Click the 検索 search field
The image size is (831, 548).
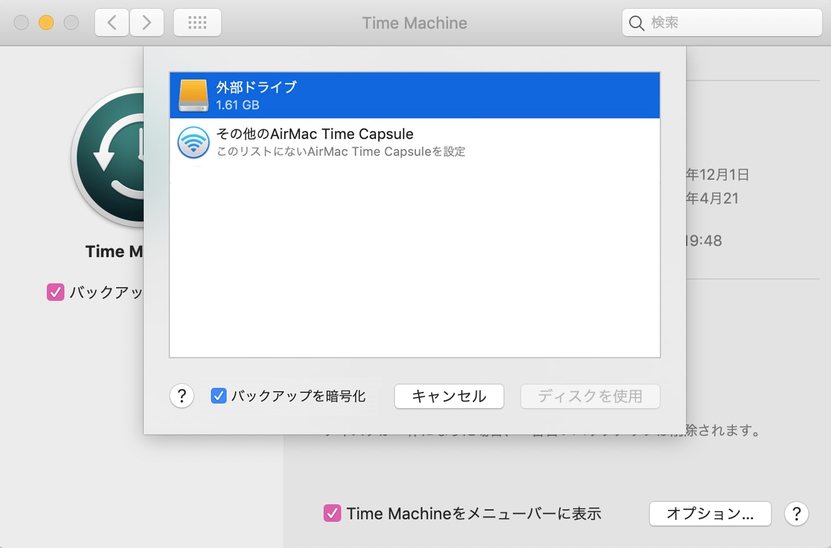(x=722, y=23)
